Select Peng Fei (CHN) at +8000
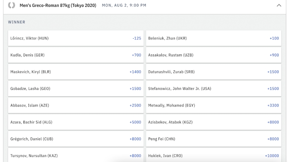The width and height of the screenshot is (288, 162). pos(213,139)
